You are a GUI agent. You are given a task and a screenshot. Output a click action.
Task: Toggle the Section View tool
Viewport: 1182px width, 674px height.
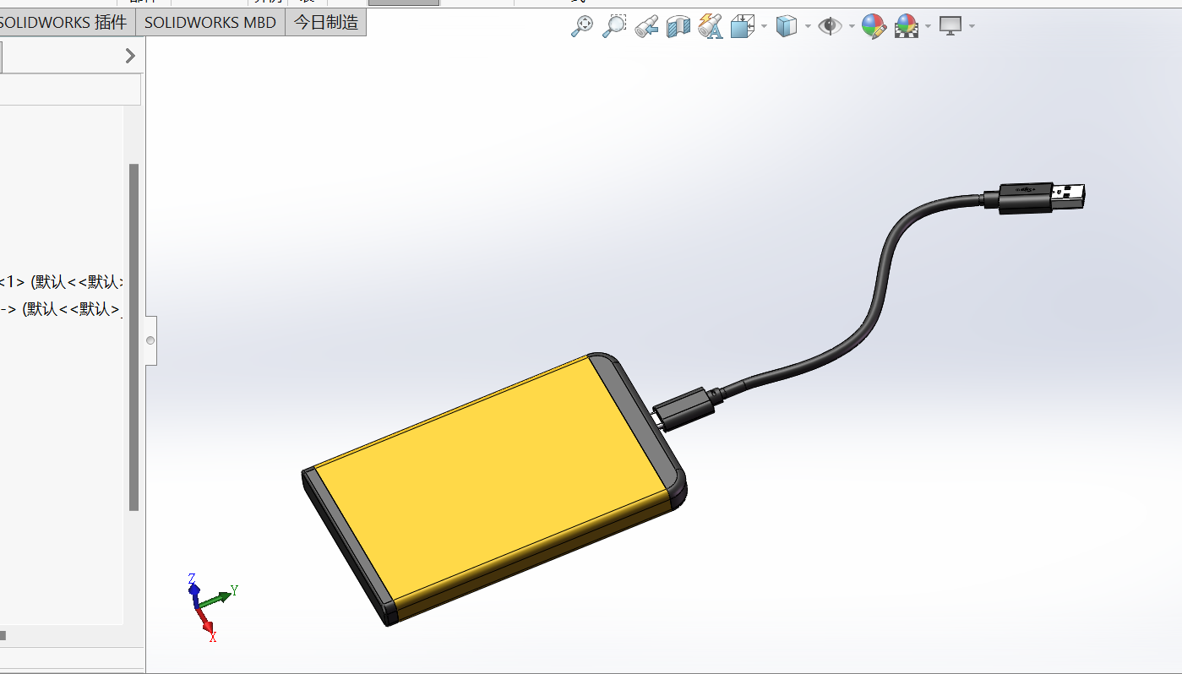point(678,26)
